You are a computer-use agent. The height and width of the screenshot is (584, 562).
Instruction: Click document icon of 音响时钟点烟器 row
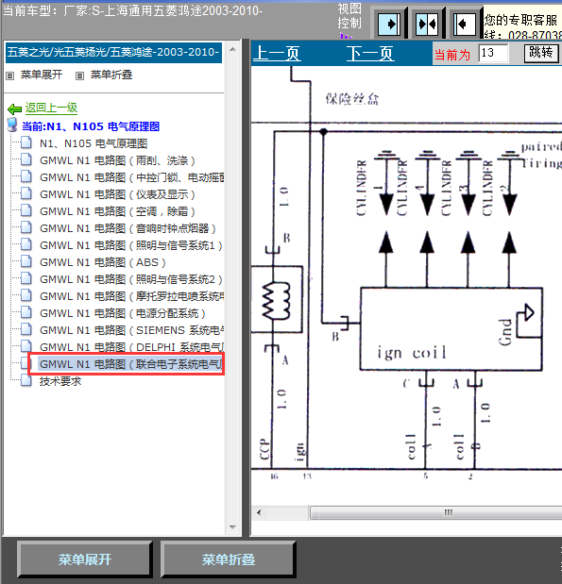click(x=26, y=228)
